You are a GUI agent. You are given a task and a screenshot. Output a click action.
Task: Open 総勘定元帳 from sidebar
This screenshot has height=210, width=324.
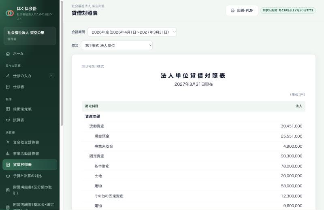pos(30,109)
